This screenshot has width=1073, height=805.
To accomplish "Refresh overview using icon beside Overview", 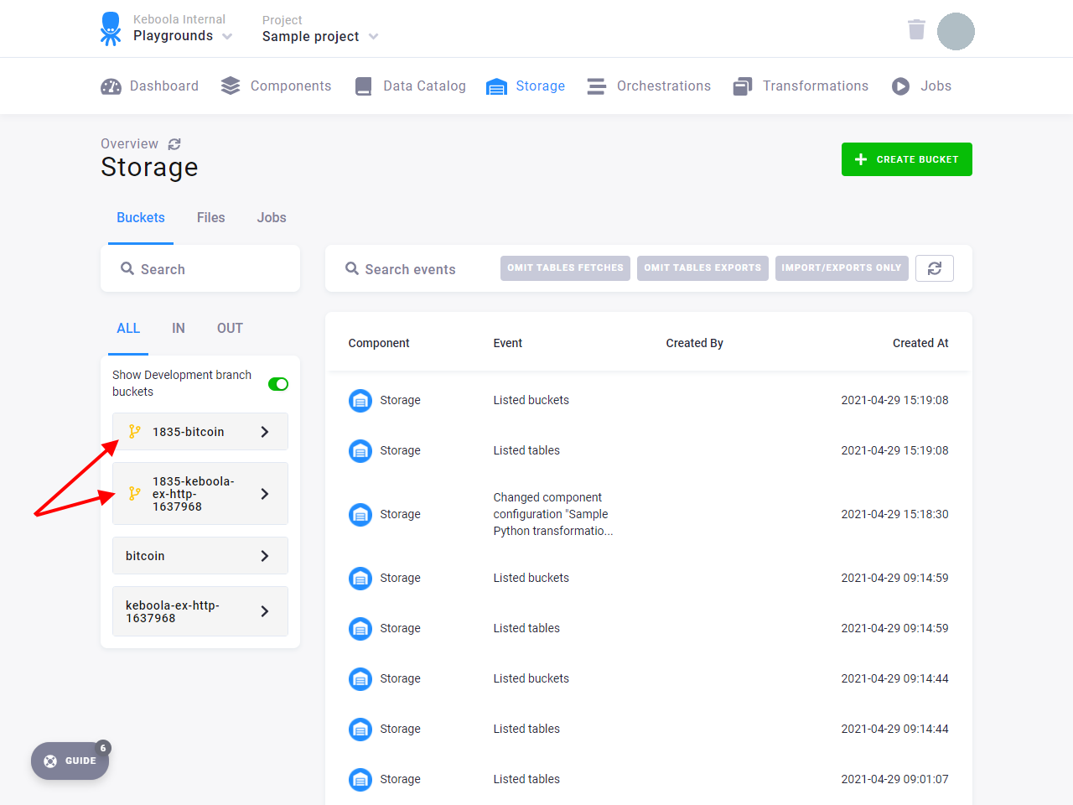I will coord(174,144).
